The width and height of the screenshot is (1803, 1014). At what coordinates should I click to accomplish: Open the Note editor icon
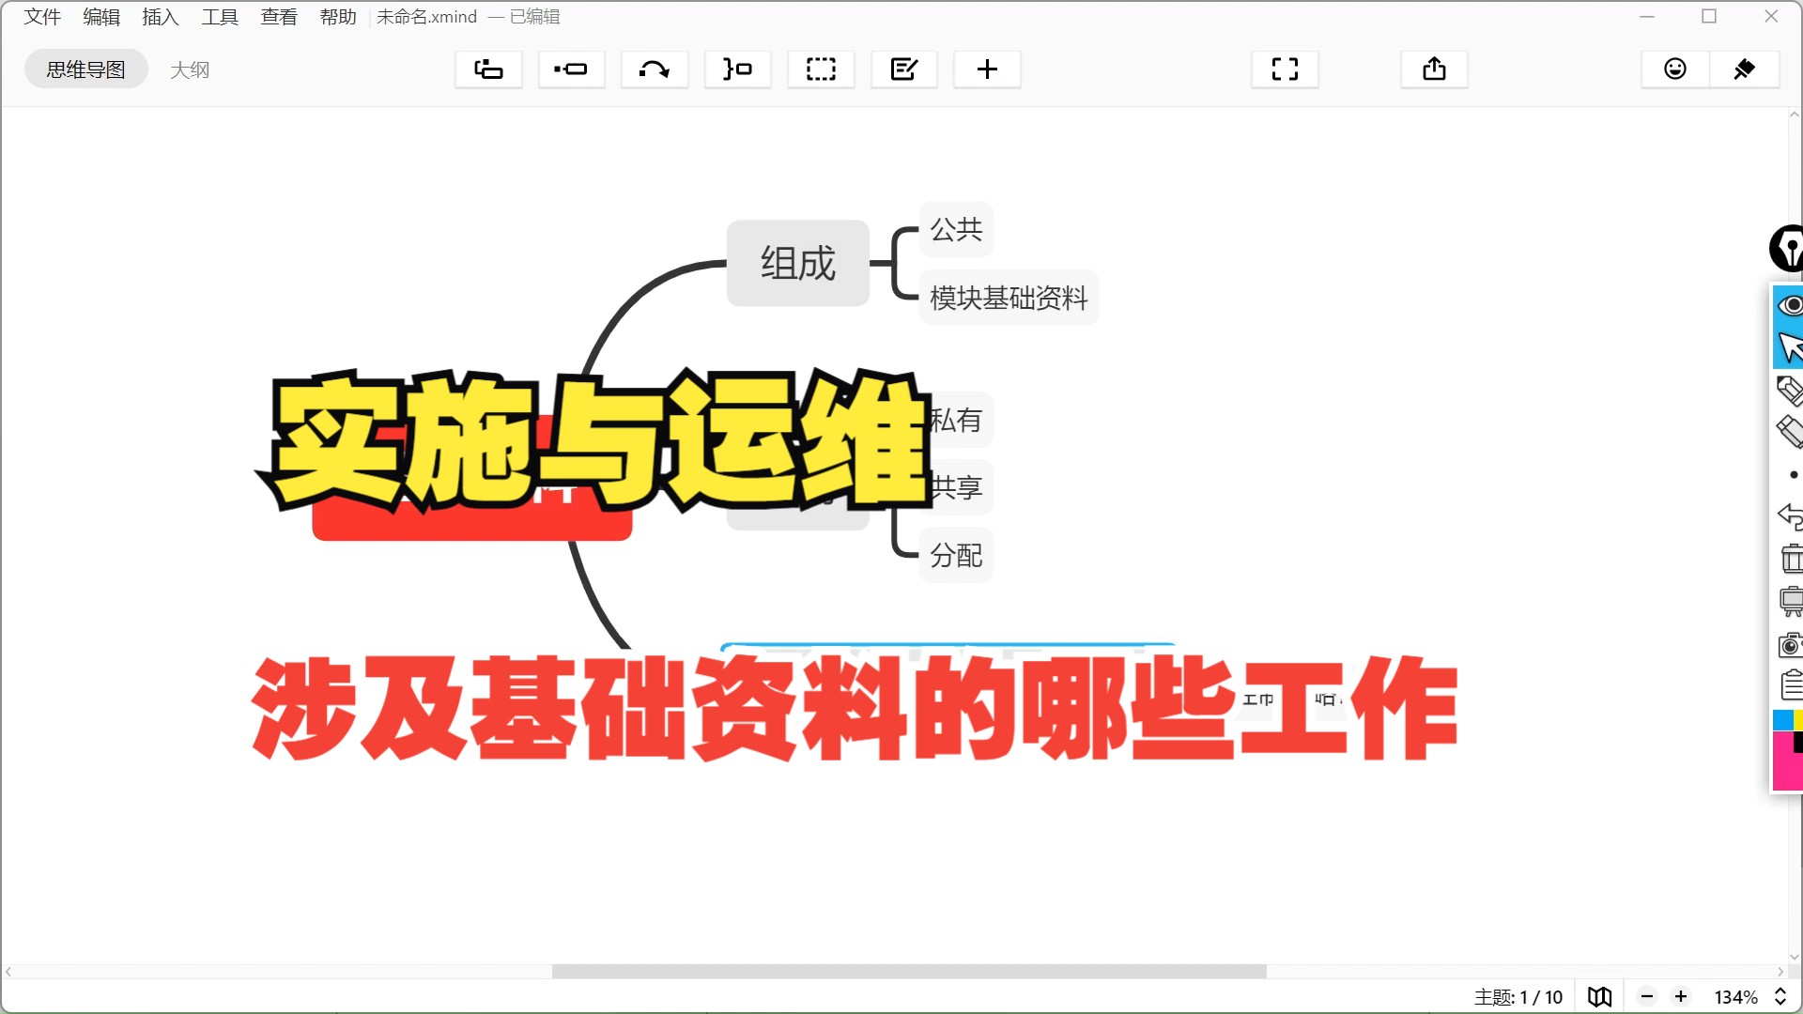[903, 69]
